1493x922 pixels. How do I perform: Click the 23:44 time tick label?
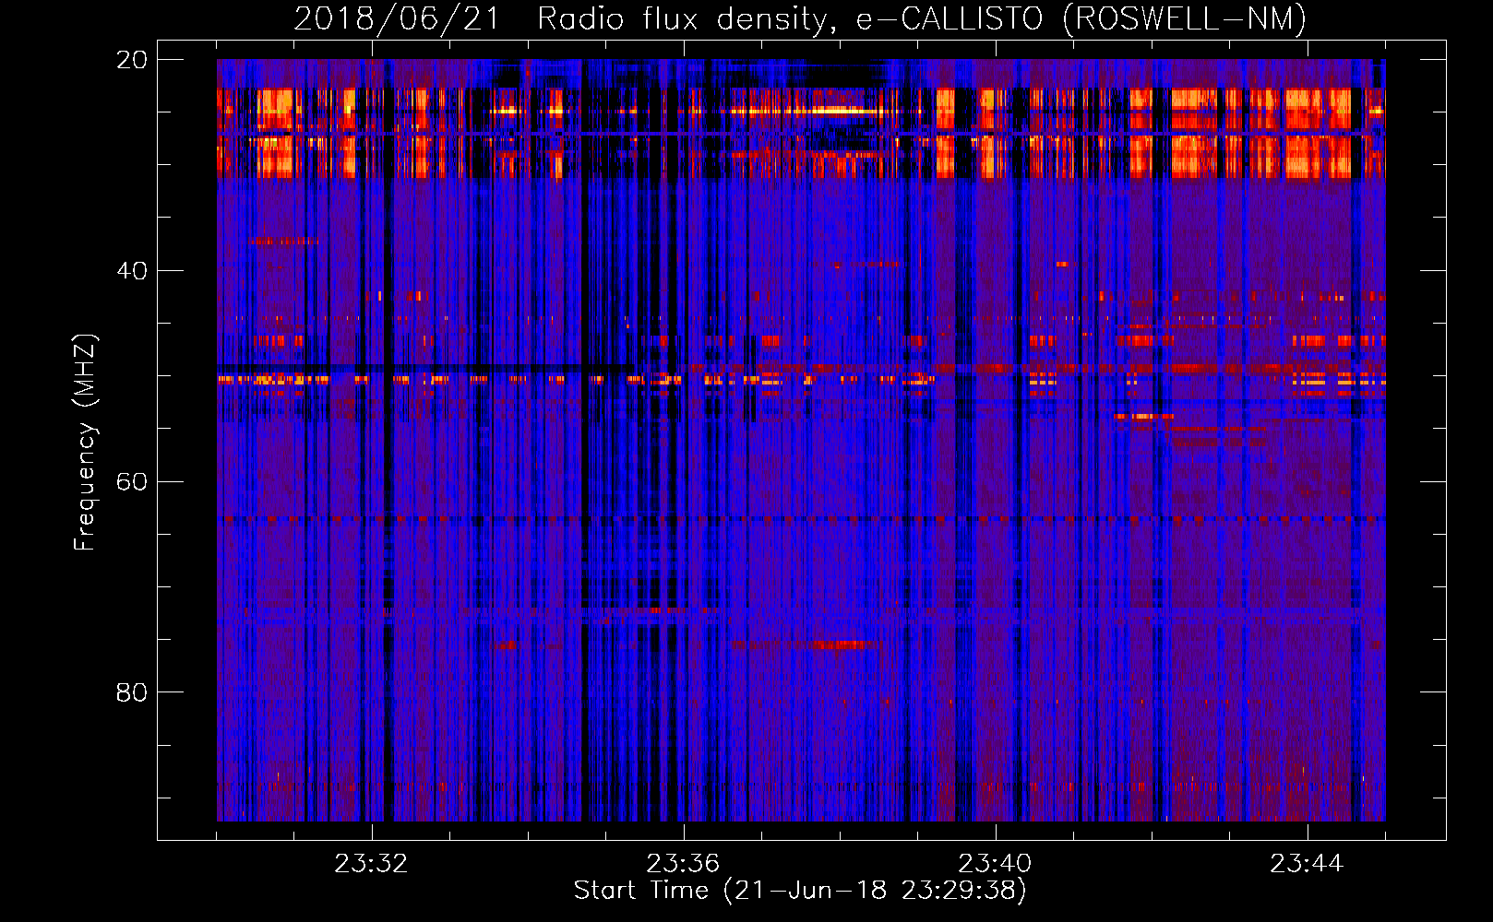1307,864
